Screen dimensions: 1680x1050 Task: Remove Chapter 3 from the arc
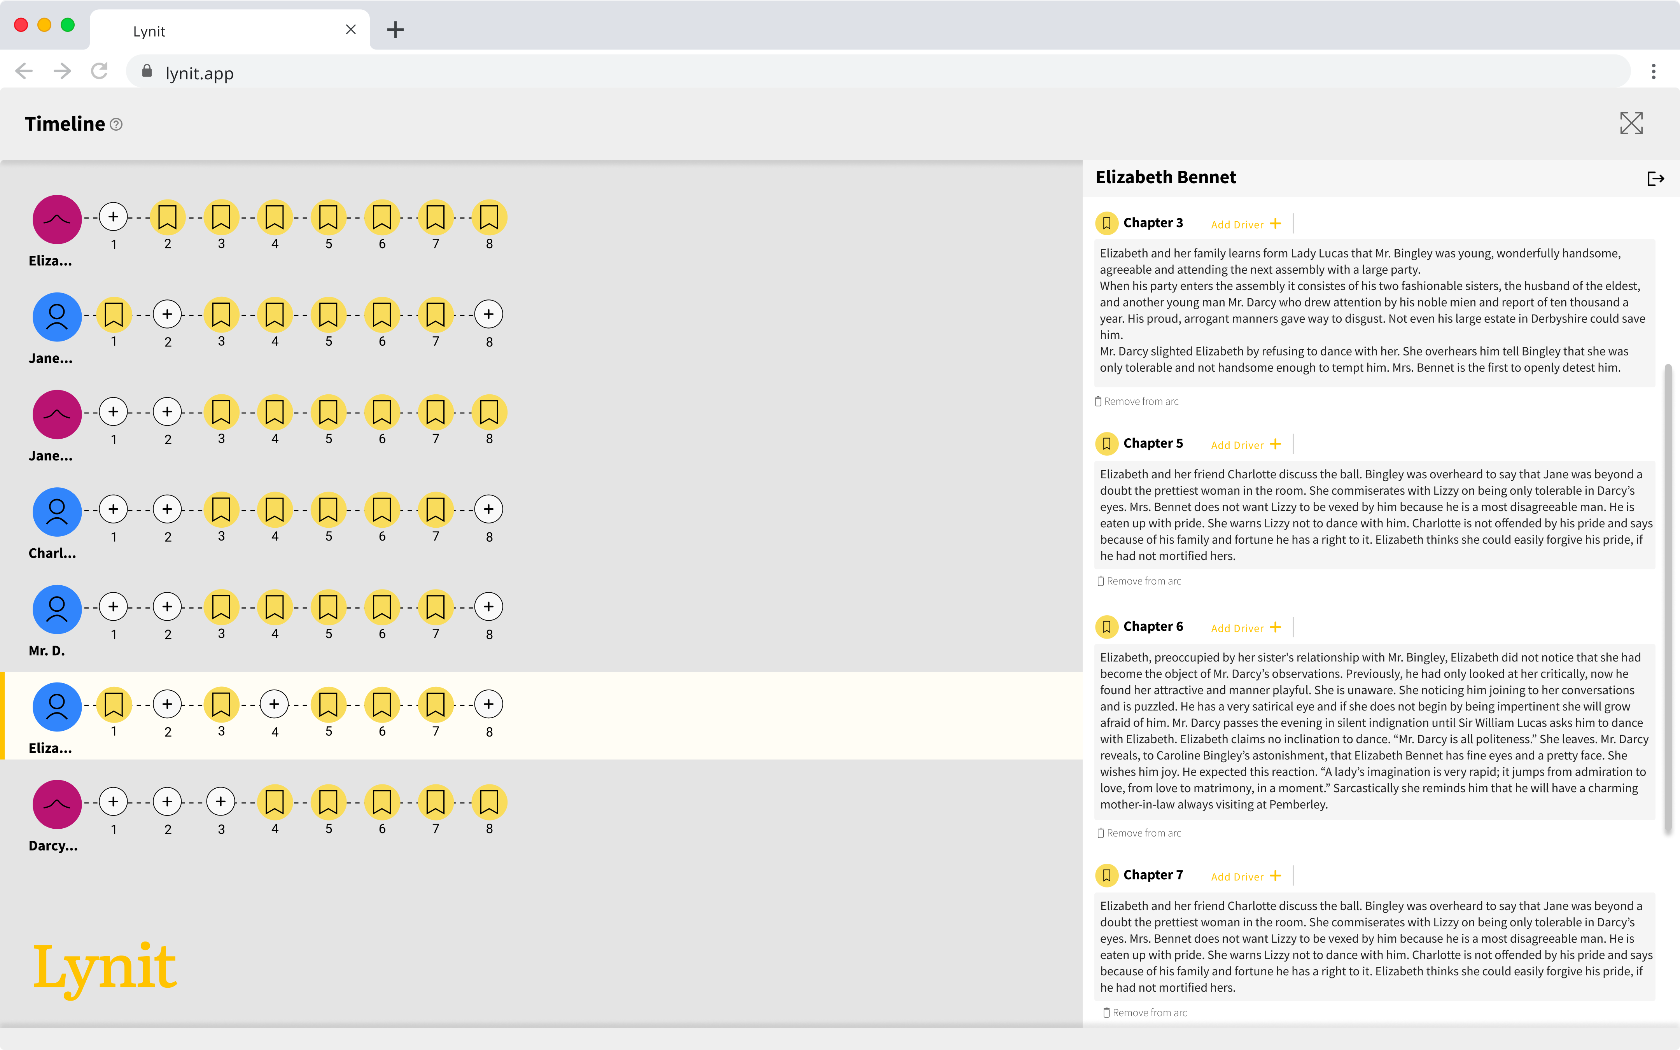tap(1136, 401)
